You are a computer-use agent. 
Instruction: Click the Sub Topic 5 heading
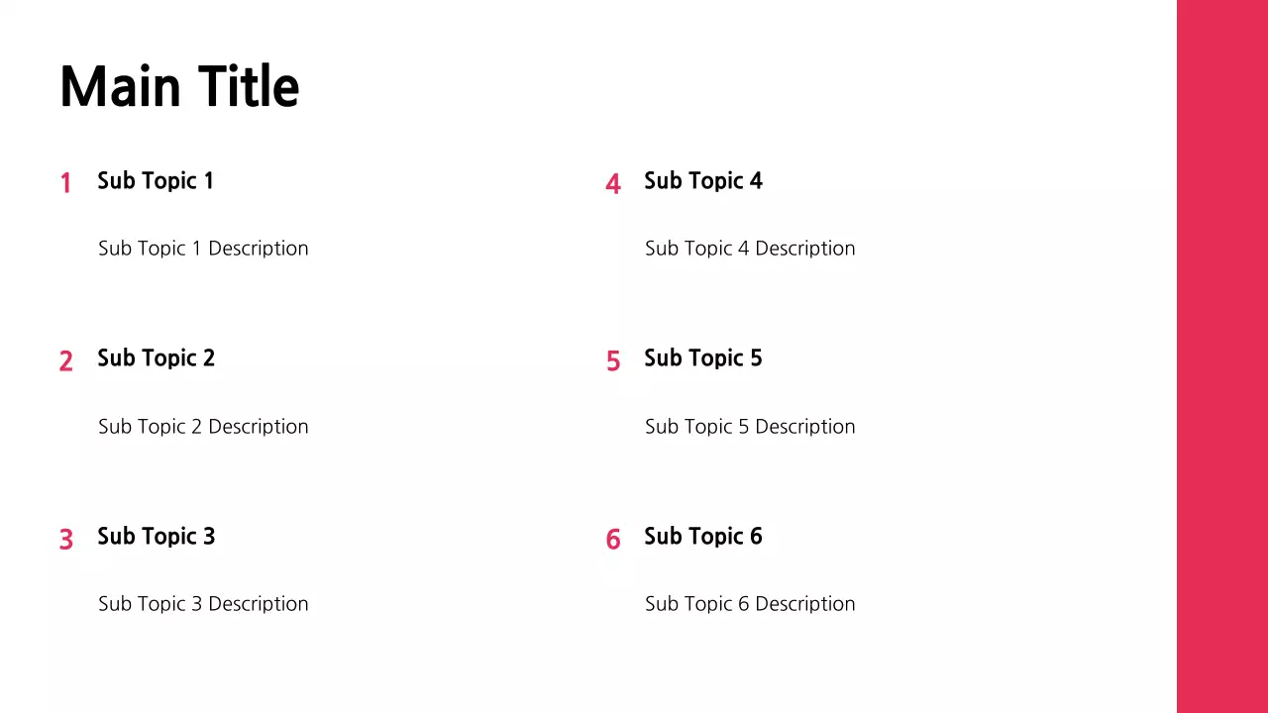pos(703,357)
